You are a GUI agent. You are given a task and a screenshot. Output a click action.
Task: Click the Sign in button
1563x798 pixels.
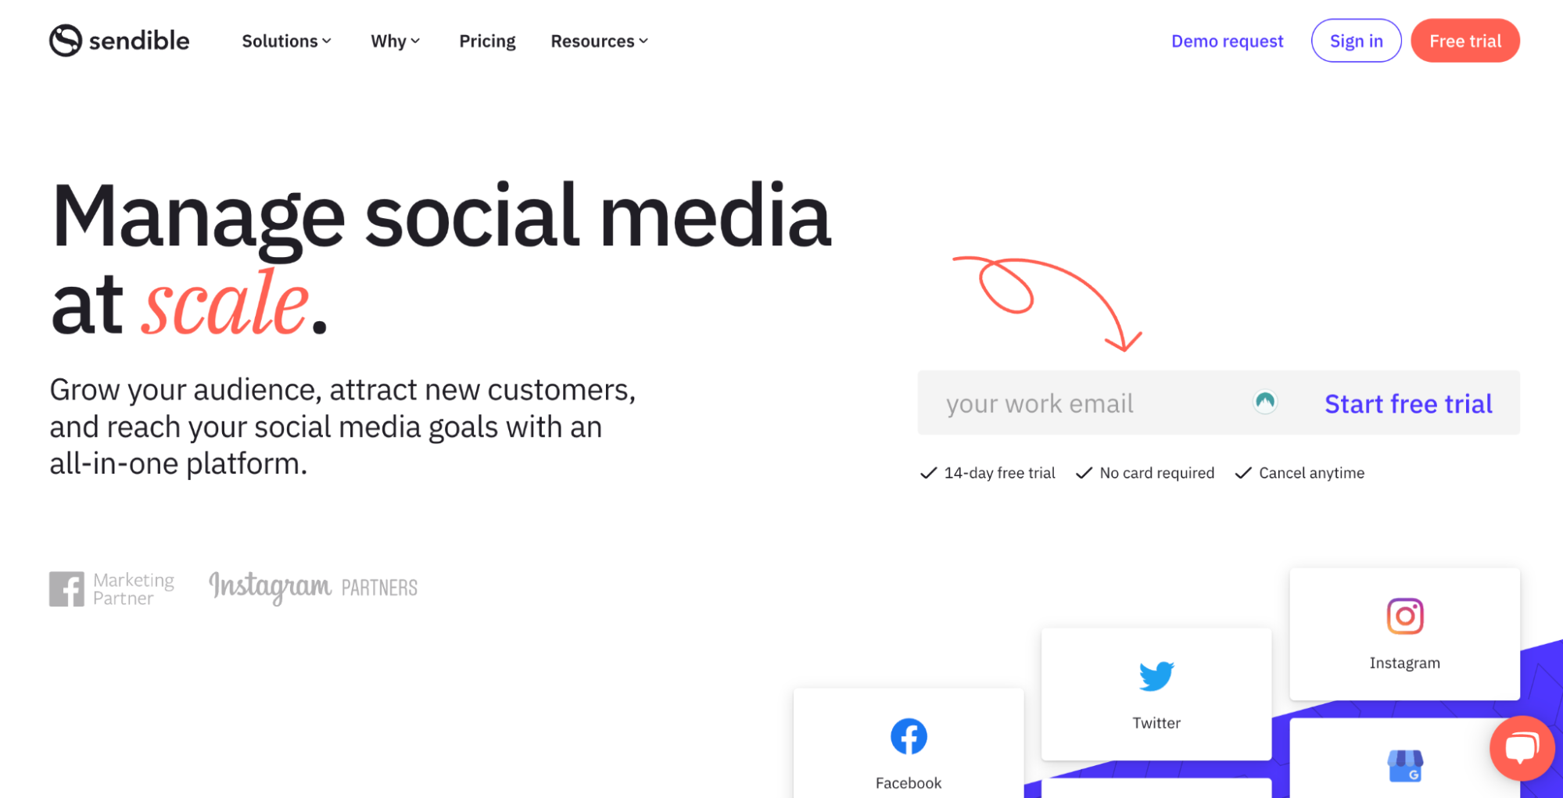point(1356,41)
